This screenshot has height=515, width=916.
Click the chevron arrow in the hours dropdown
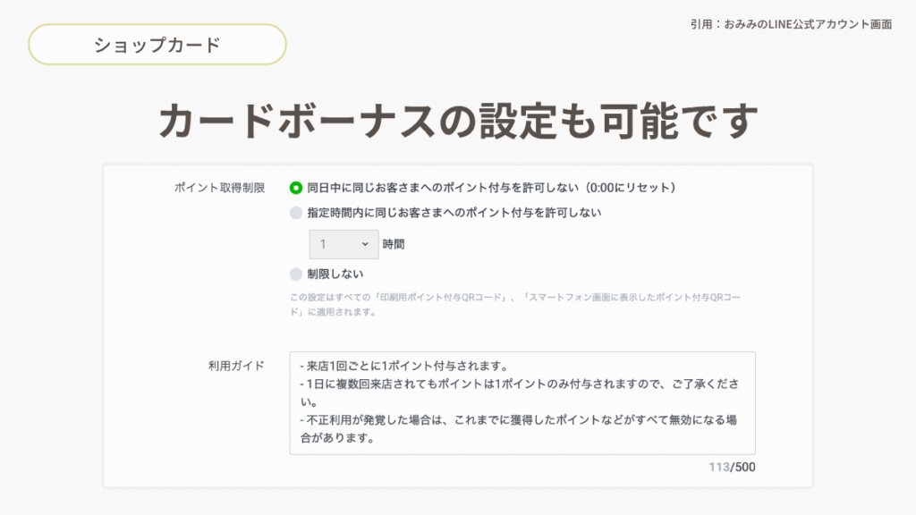click(364, 244)
